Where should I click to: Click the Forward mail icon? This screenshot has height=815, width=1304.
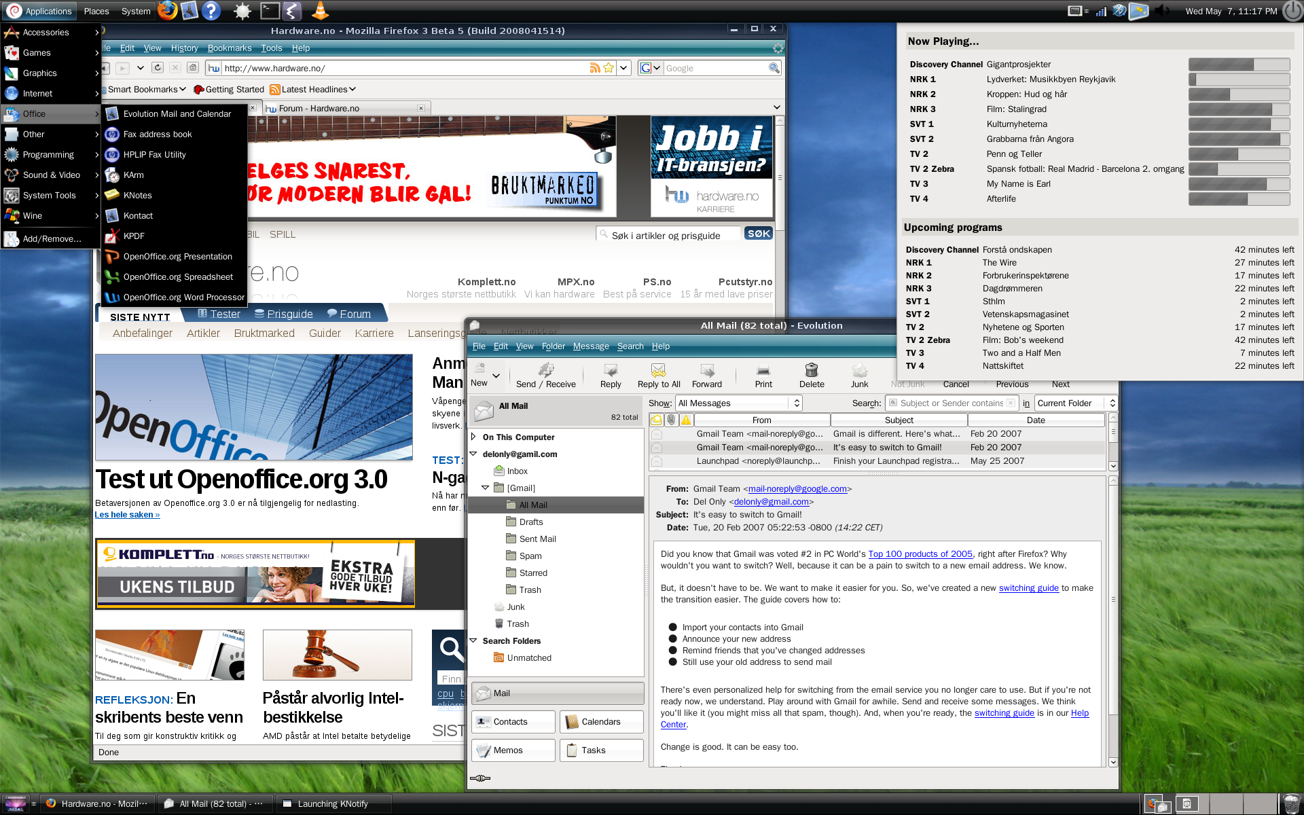[x=706, y=371]
